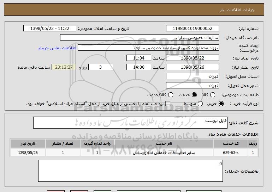Click the اطلاعات خدمات مورد نیاز section heading
Viewport: 272px width, 192px height.
(x=233, y=134)
